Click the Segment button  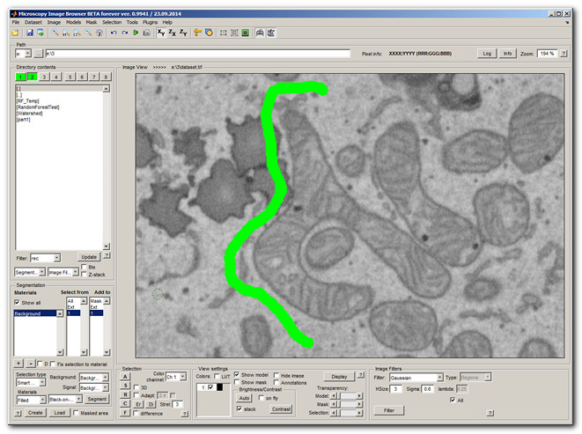tap(96, 399)
